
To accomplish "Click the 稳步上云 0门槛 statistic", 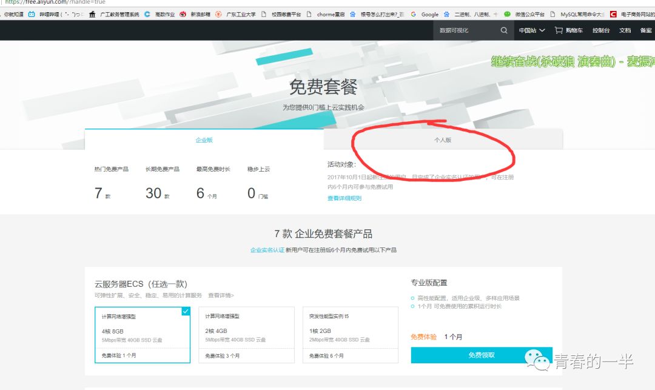I will coord(258,184).
